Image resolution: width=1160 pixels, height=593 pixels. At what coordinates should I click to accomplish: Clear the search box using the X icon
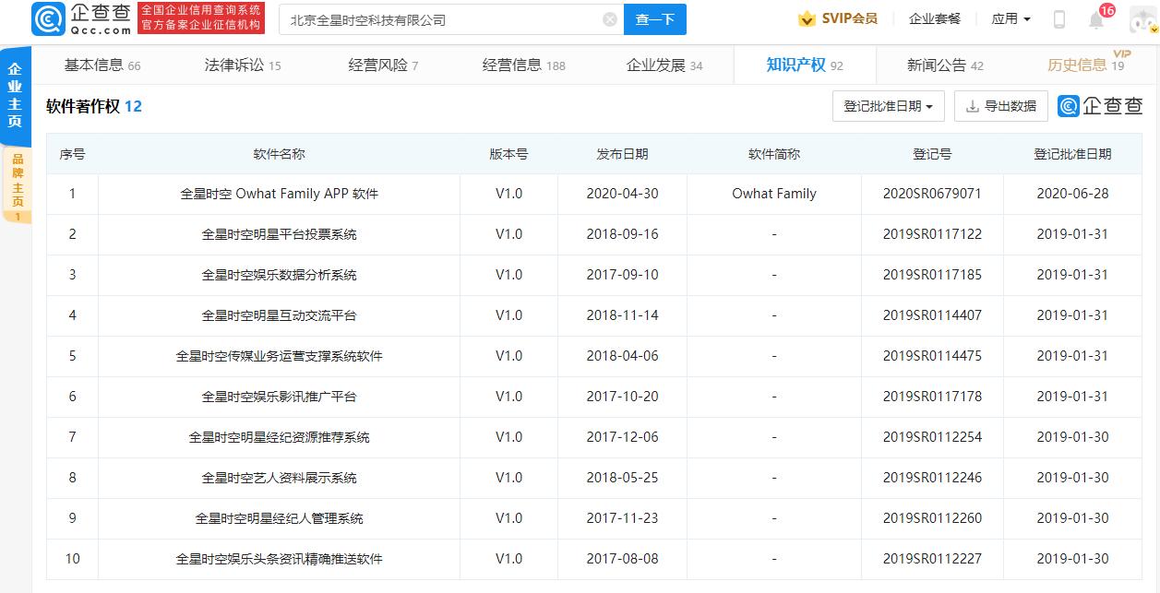point(608,18)
